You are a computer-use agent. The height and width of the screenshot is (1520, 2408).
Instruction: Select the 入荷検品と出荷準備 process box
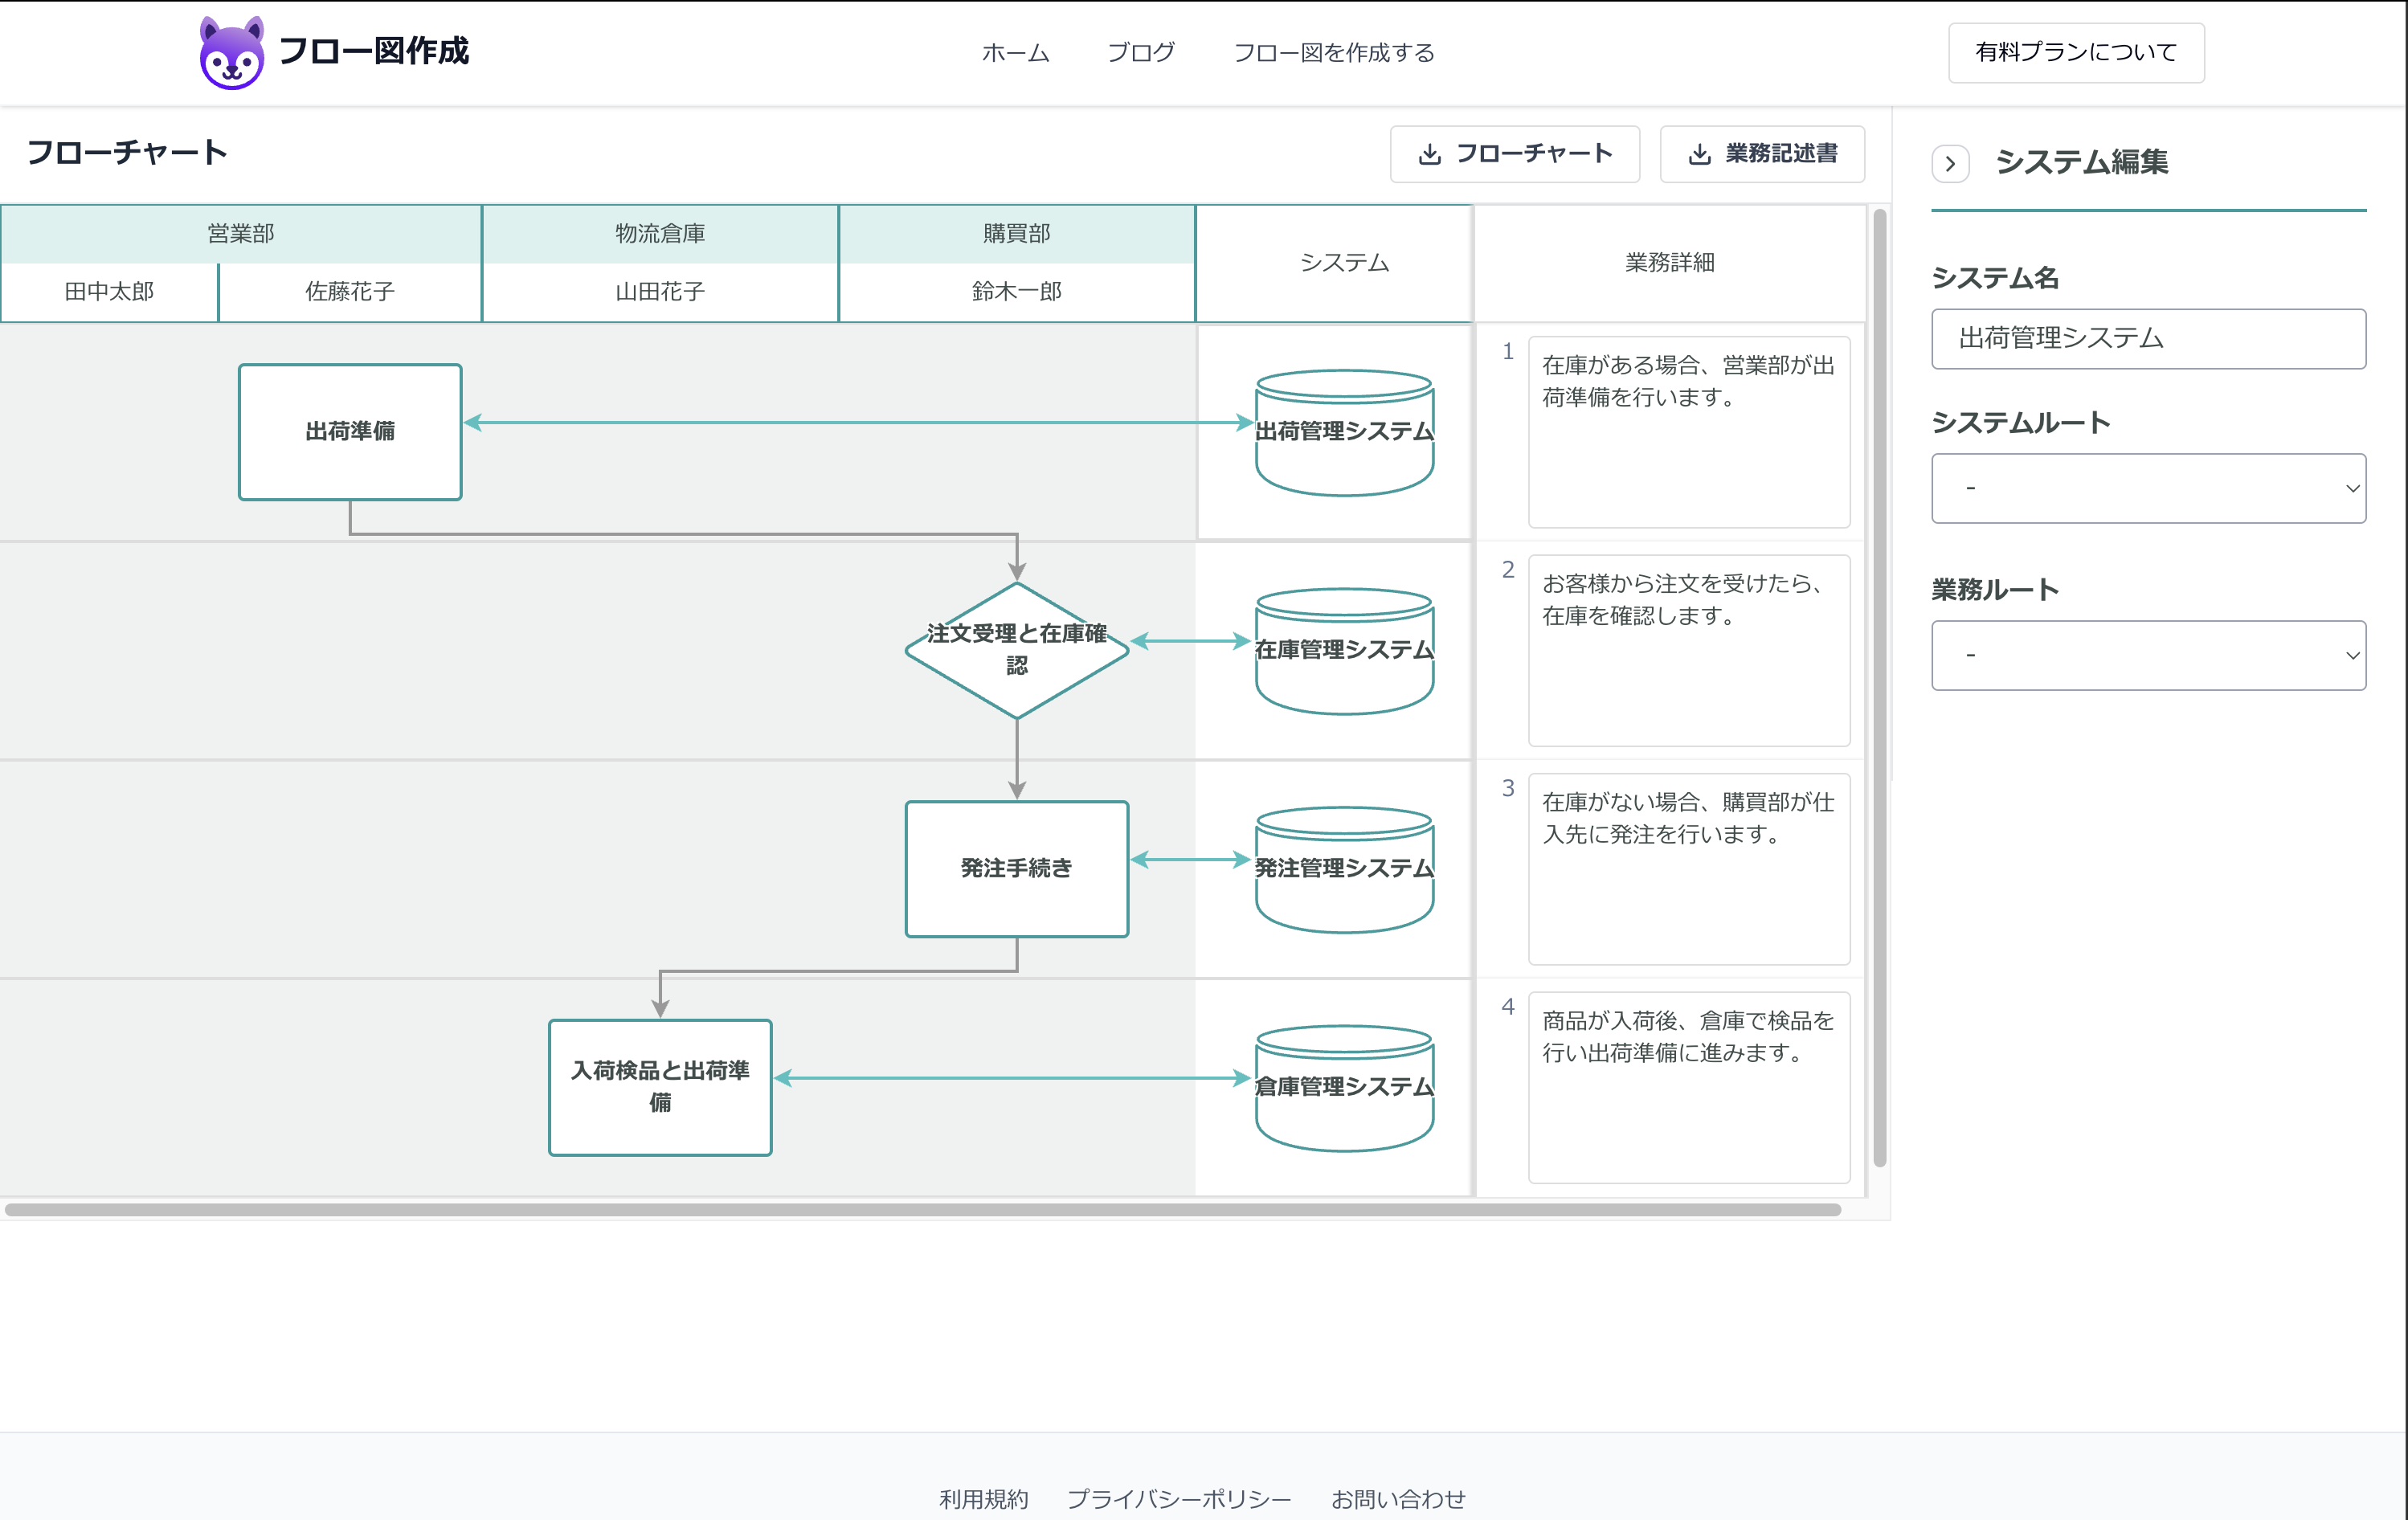click(660, 1087)
